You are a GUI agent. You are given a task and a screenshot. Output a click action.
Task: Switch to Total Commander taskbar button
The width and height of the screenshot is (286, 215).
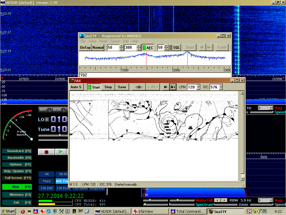pos(188,212)
